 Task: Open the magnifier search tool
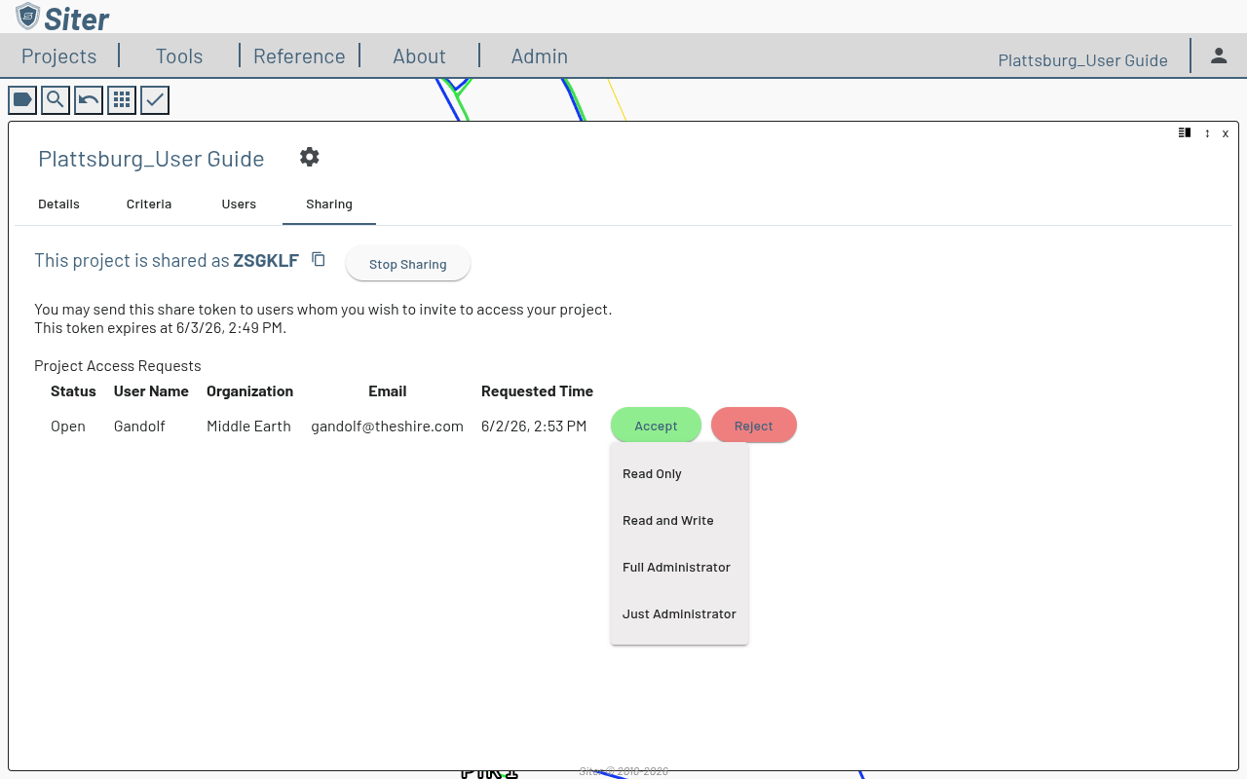click(x=56, y=100)
